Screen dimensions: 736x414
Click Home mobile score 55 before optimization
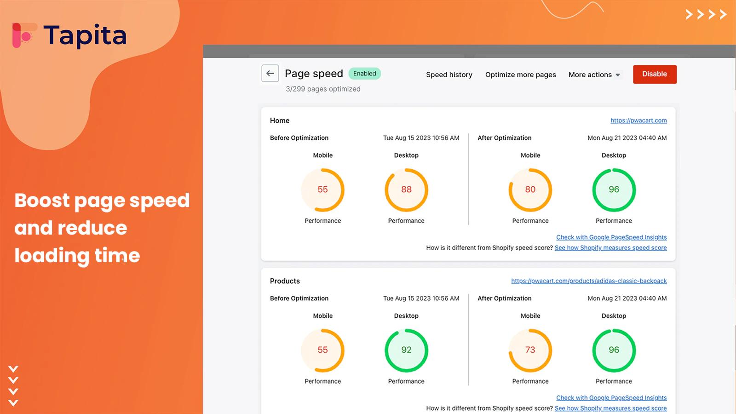tap(323, 190)
